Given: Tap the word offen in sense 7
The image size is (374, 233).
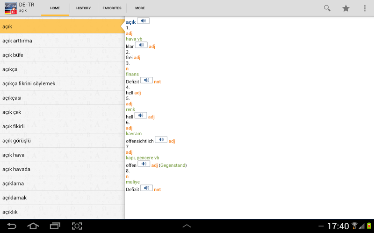Looking at the screenshot, I should point(131,165).
